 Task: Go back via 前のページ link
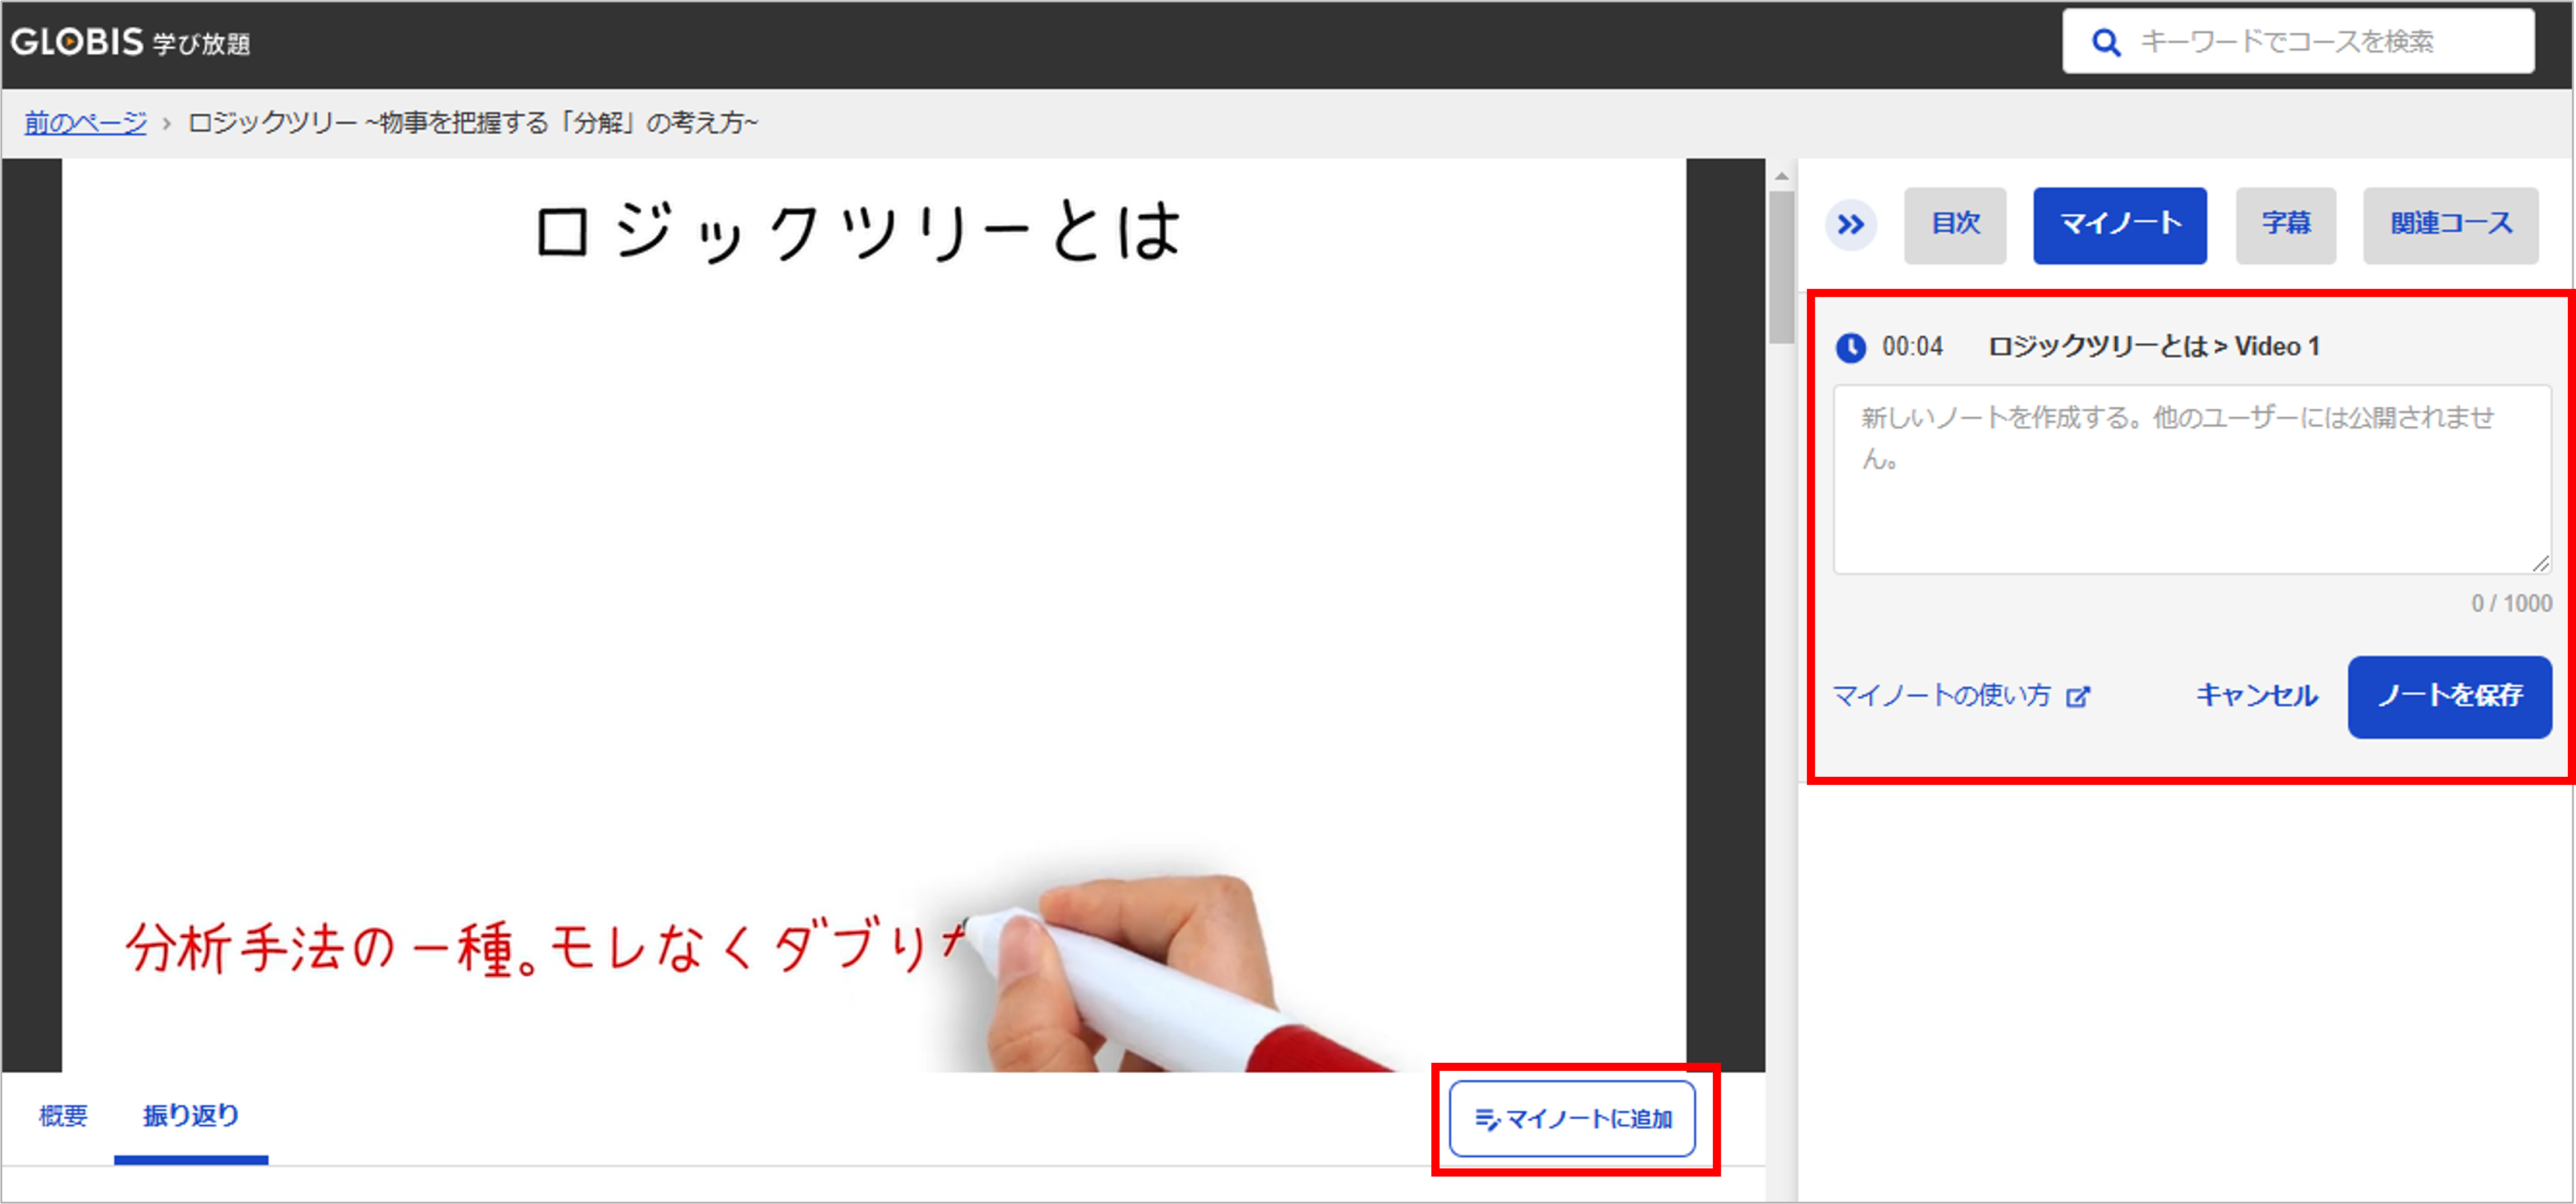pos(85,123)
